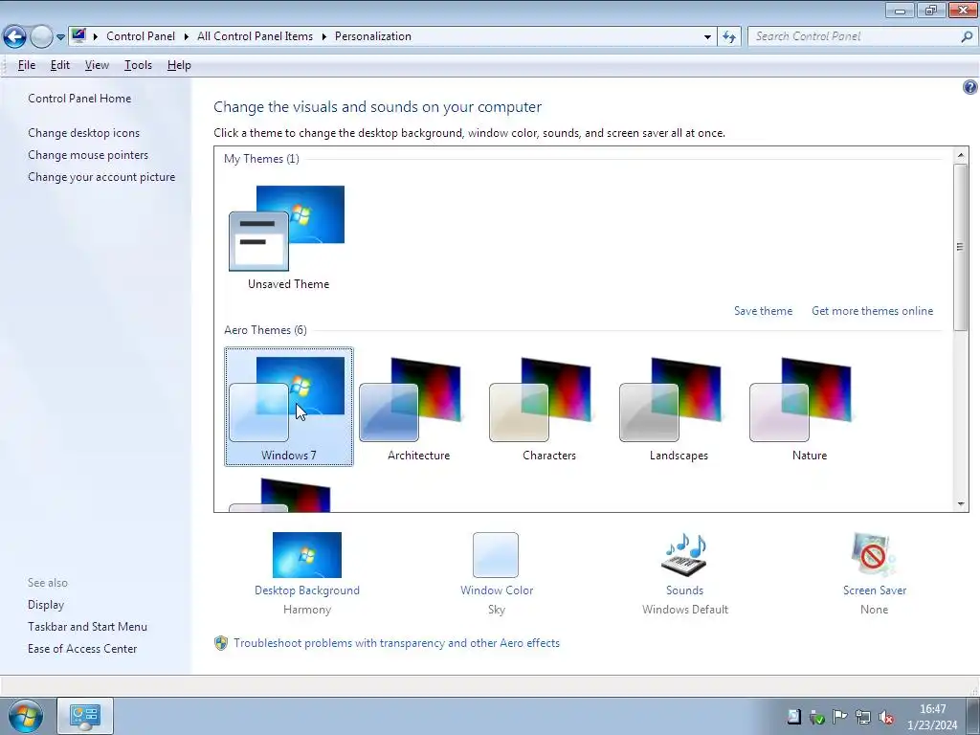Open the recent pages dropdown arrow
The width and height of the screenshot is (980, 735).
pyautogui.click(x=60, y=37)
